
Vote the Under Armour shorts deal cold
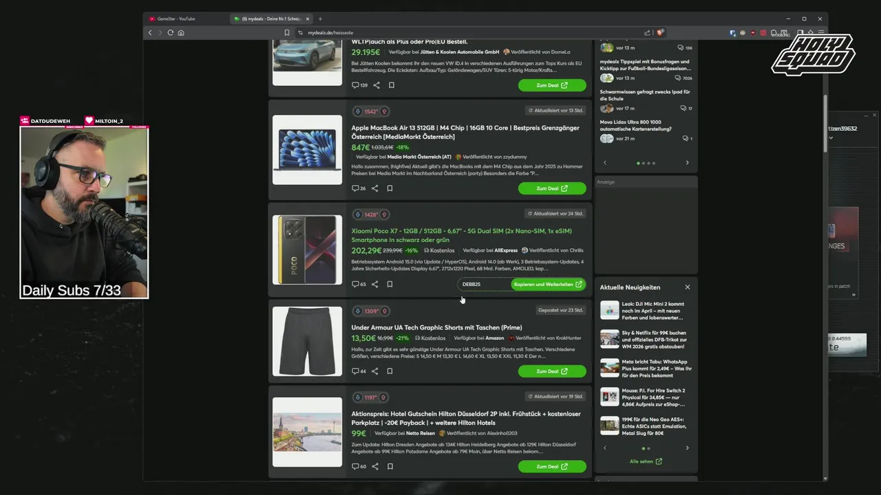tap(357, 311)
